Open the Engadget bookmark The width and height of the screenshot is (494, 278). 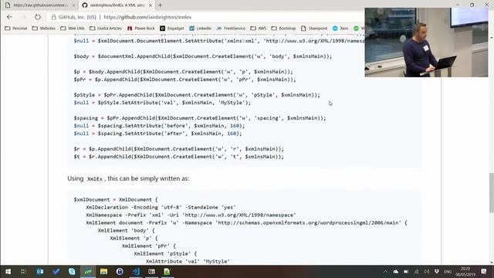[172, 29]
